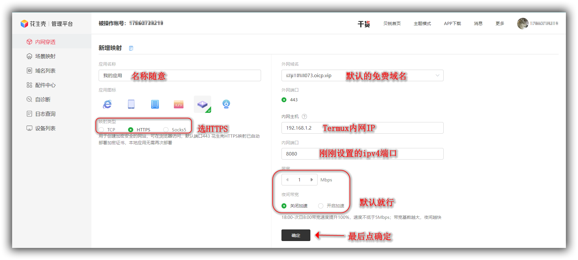Pick the blue server app icon
Screen dimensions: 578x260
pos(155,104)
